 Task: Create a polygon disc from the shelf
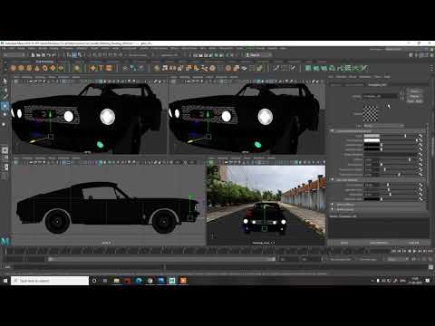point(61,68)
